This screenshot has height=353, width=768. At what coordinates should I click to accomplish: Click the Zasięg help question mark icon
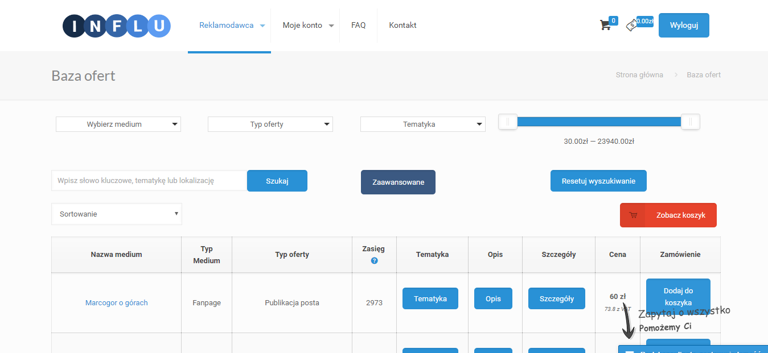pos(374,260)
